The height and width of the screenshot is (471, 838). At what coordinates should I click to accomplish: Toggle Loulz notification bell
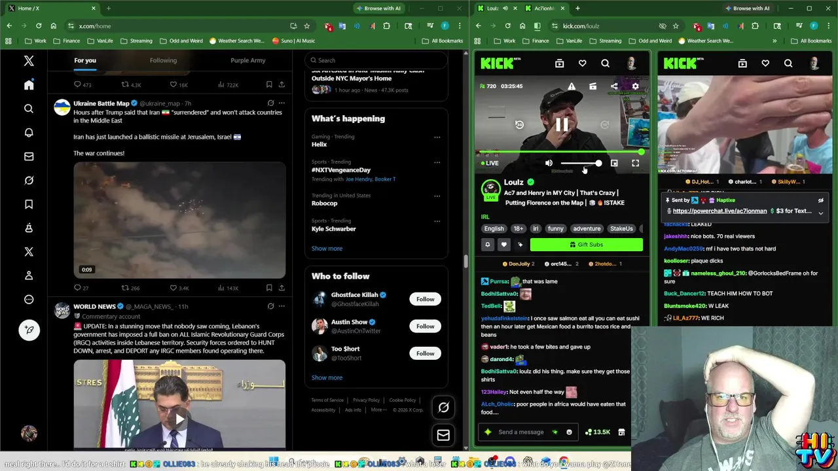coord(487,245)
